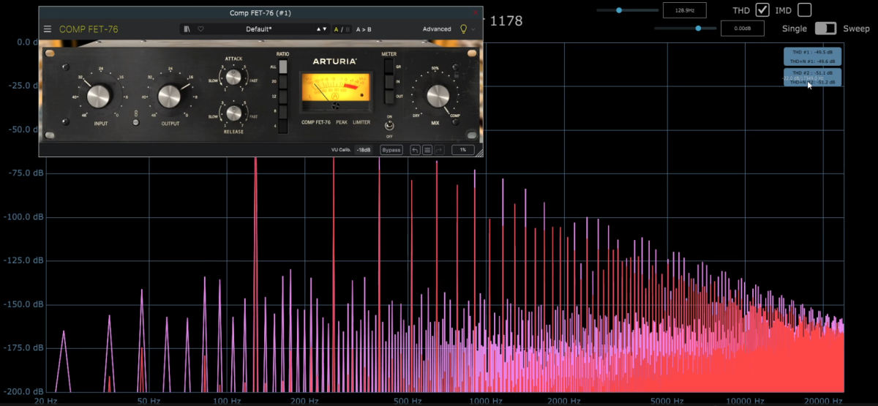Favorite the preset with the heart icon

(x=200, y=29)
